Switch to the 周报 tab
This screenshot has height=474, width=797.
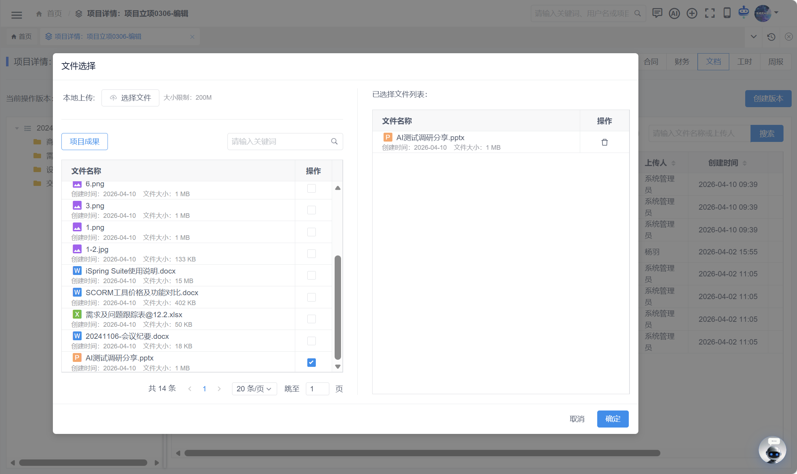click(x=776, y=62)
